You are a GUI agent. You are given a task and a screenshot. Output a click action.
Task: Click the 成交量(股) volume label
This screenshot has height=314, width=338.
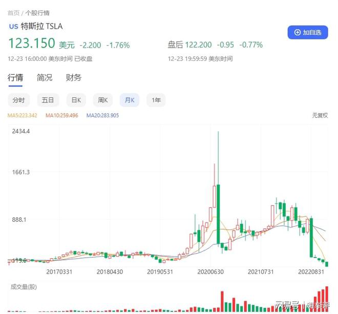pos(24,287)
